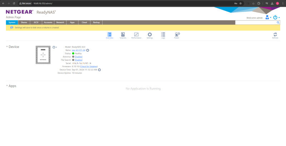Open the Settings gear icon

pos(150,34)
